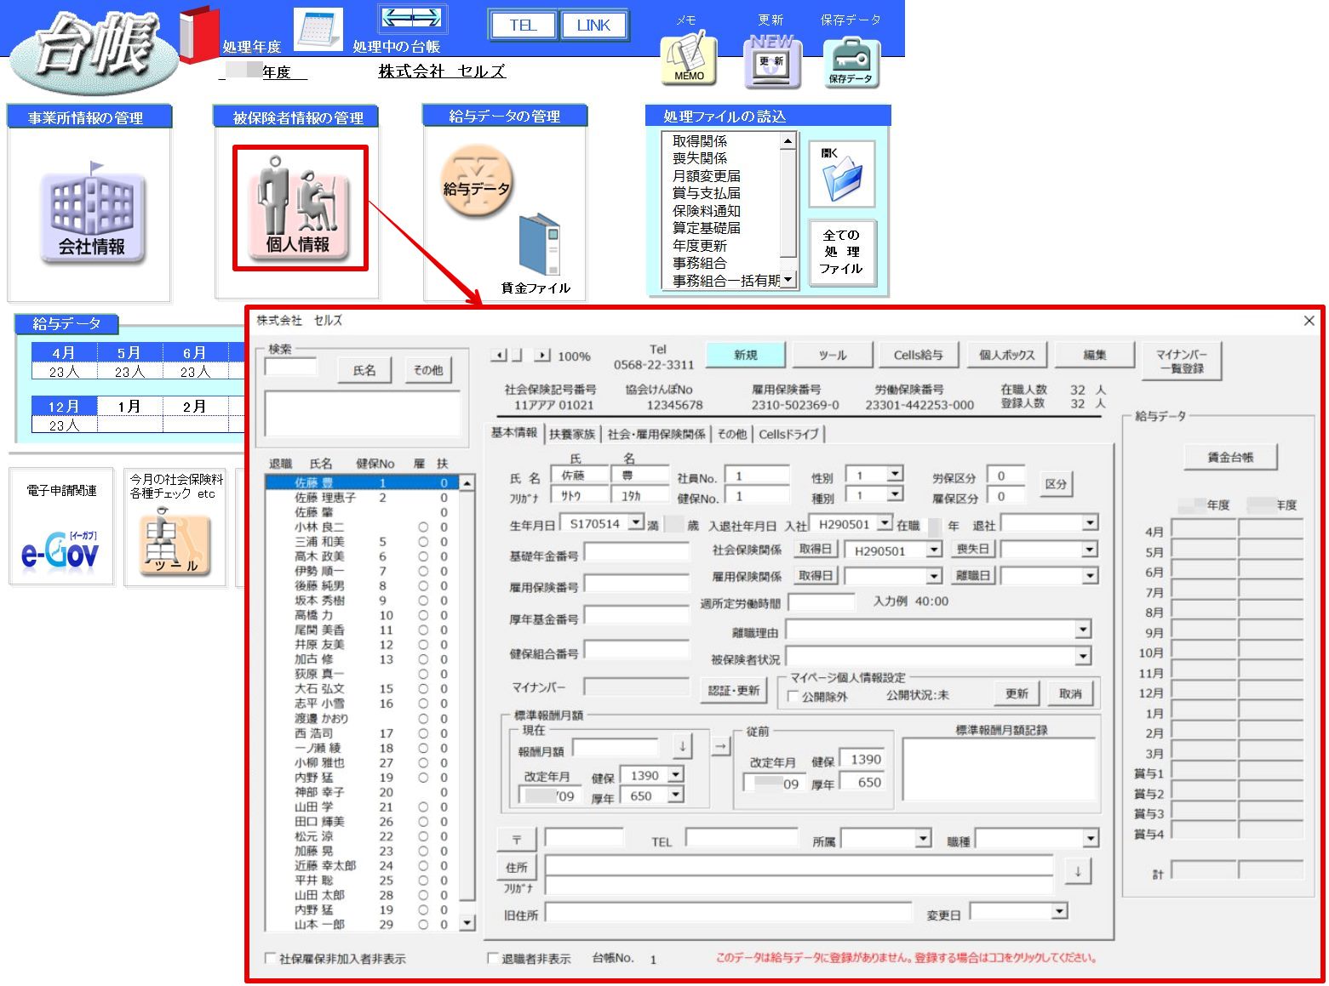The width and height of the screenshot is (1329, 986).
Task: Click the 検索 search input field
Action: coord(290,367)
